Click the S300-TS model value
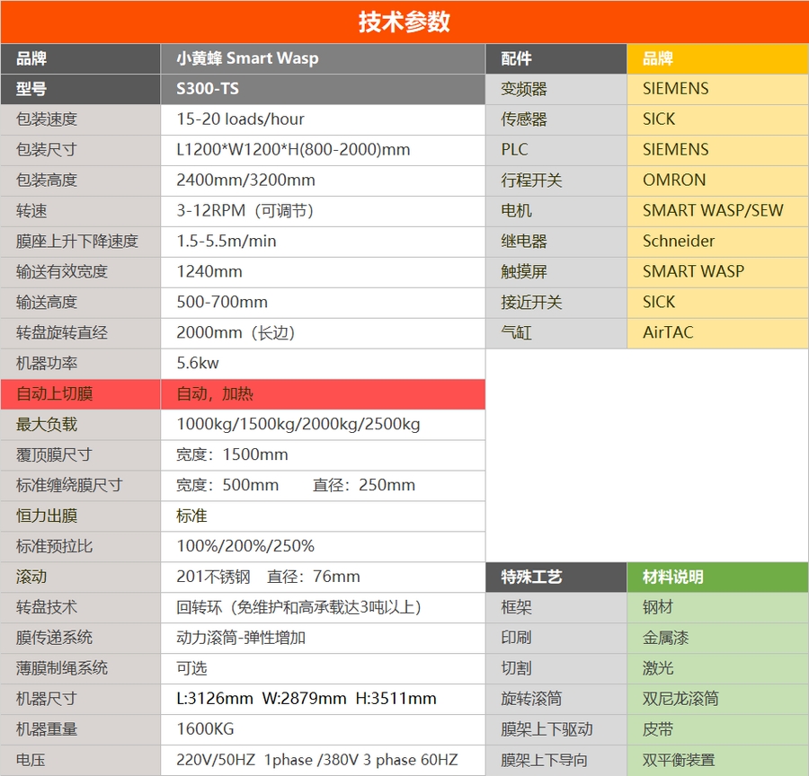809x776 pixels. pyautogui.click(x=323, y=89)
